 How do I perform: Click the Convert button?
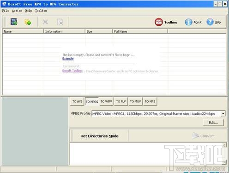203,136
